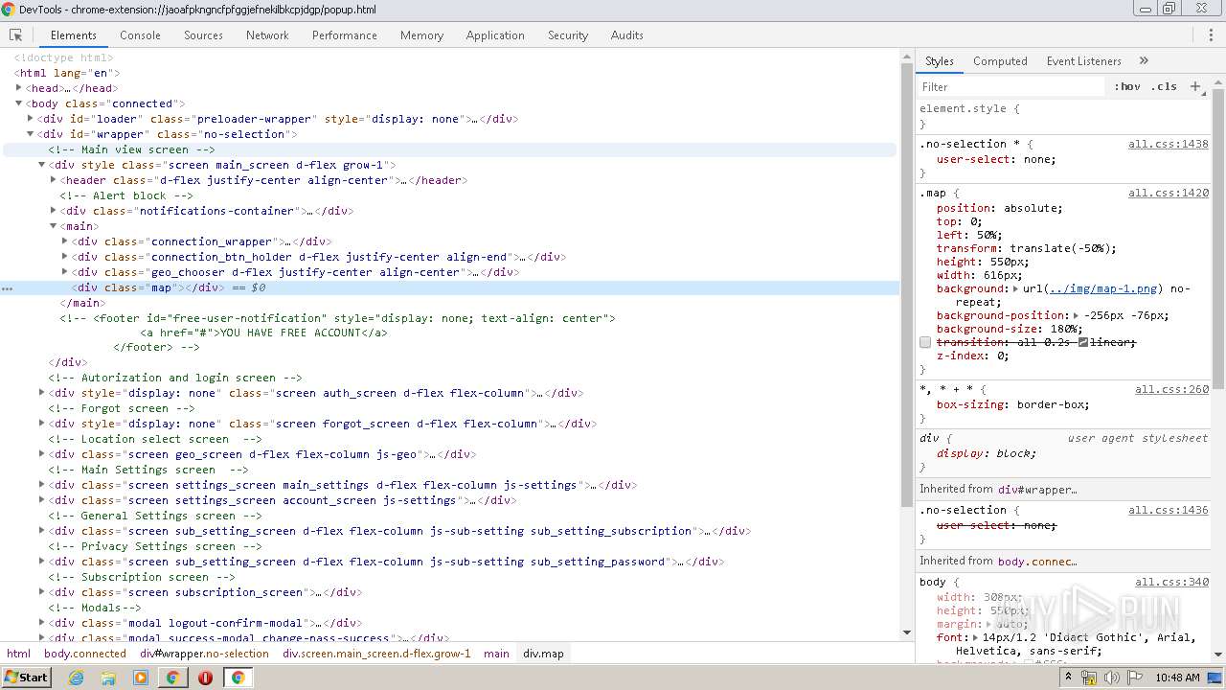Screen dimensions: 1226x690
Task: Select html in the breadcrumb bar
Action: pos(18,654)
